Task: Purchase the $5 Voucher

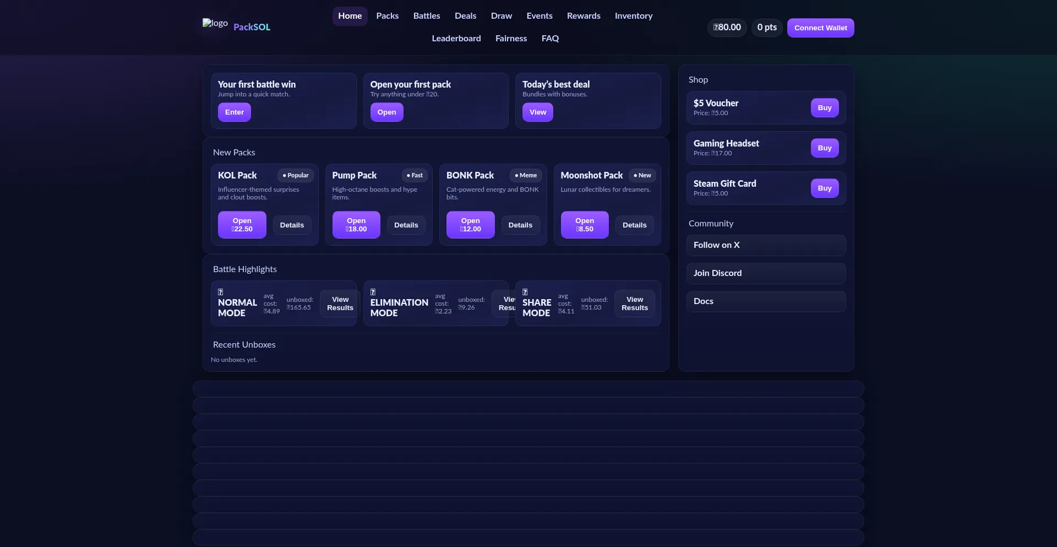Action: click(x=824, y=108)
